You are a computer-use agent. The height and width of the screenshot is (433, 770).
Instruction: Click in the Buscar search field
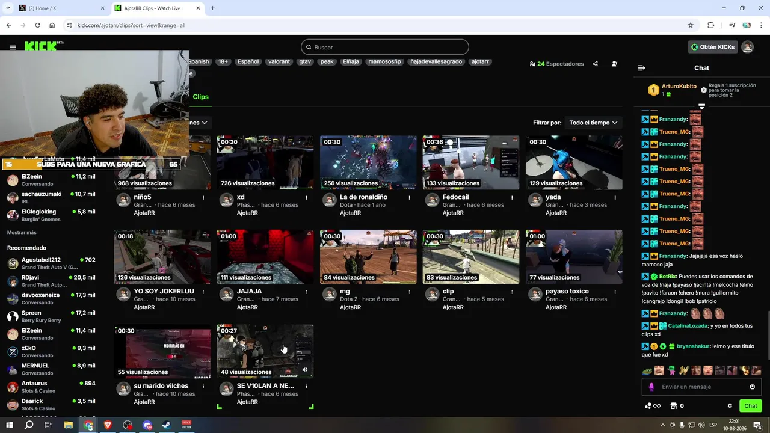click(385, 47)
